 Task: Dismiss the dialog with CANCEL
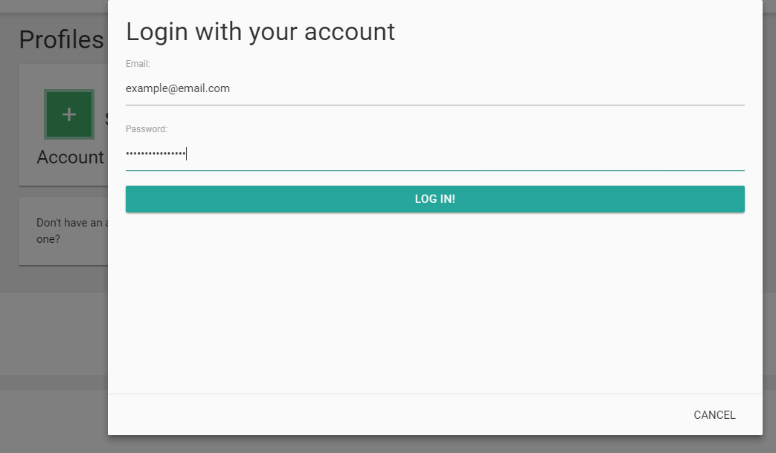point(714,415)
